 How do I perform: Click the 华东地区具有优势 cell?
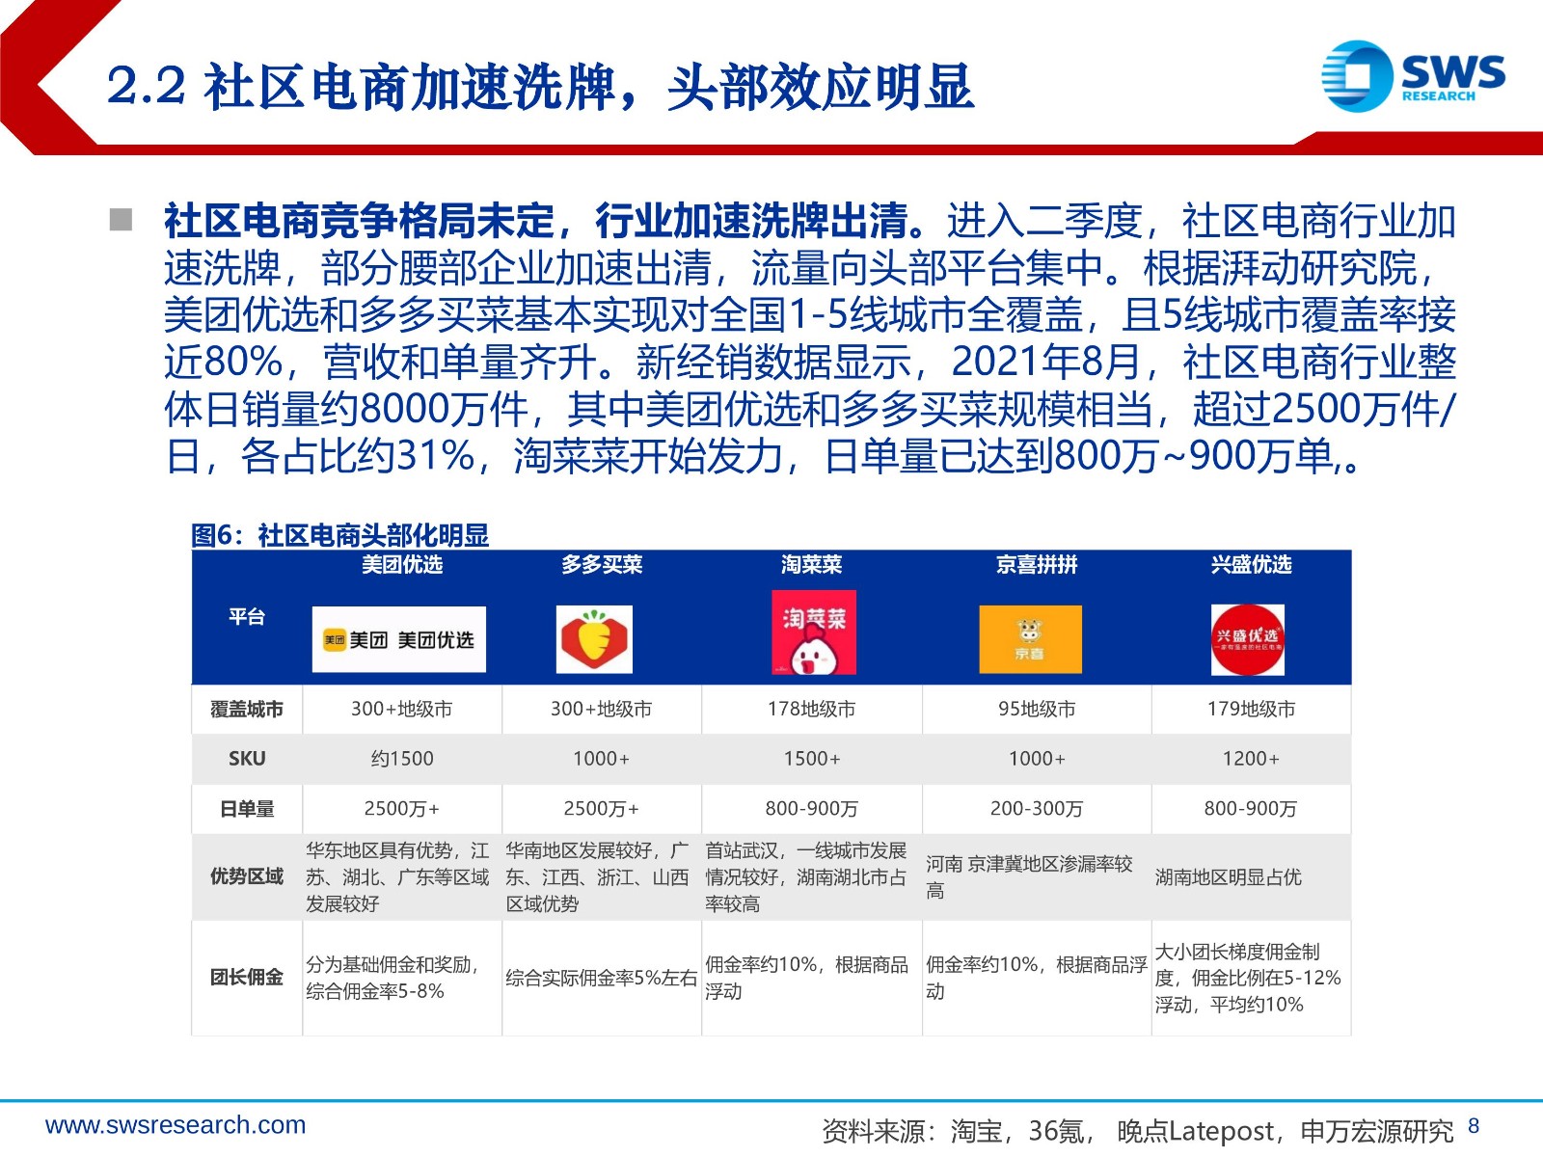pyautogui.click(x=402, y=877)
